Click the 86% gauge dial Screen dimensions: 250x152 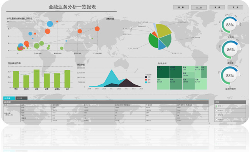pos(231,50)
